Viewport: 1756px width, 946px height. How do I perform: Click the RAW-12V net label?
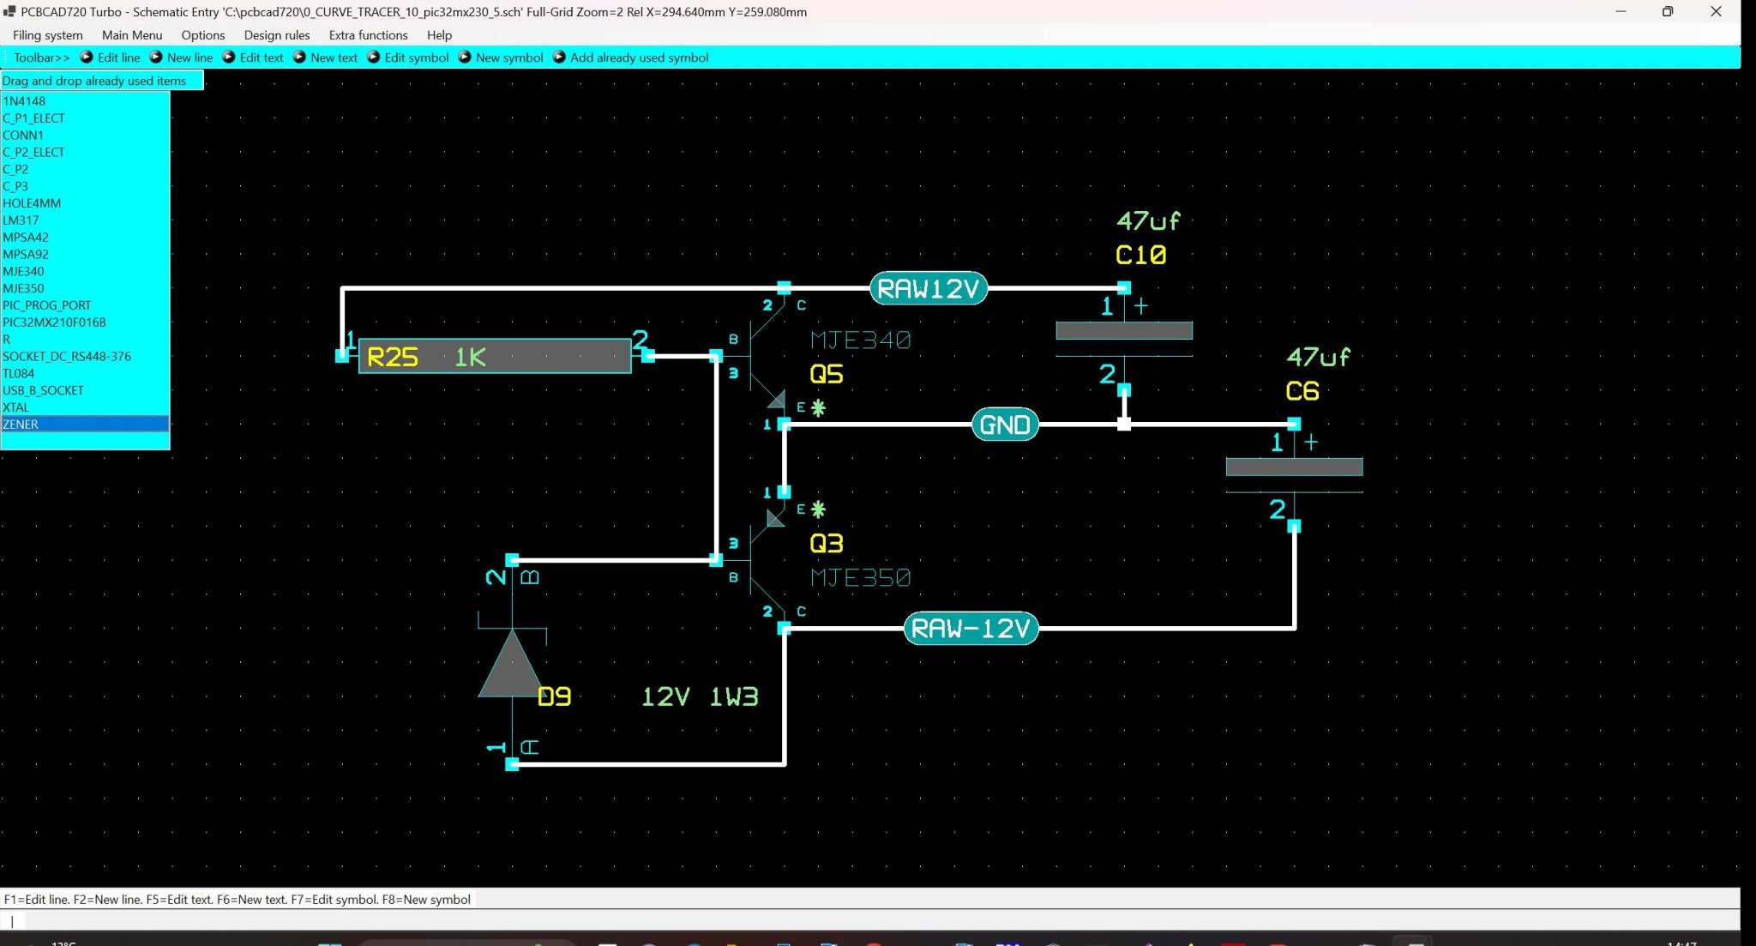[971, 629]
